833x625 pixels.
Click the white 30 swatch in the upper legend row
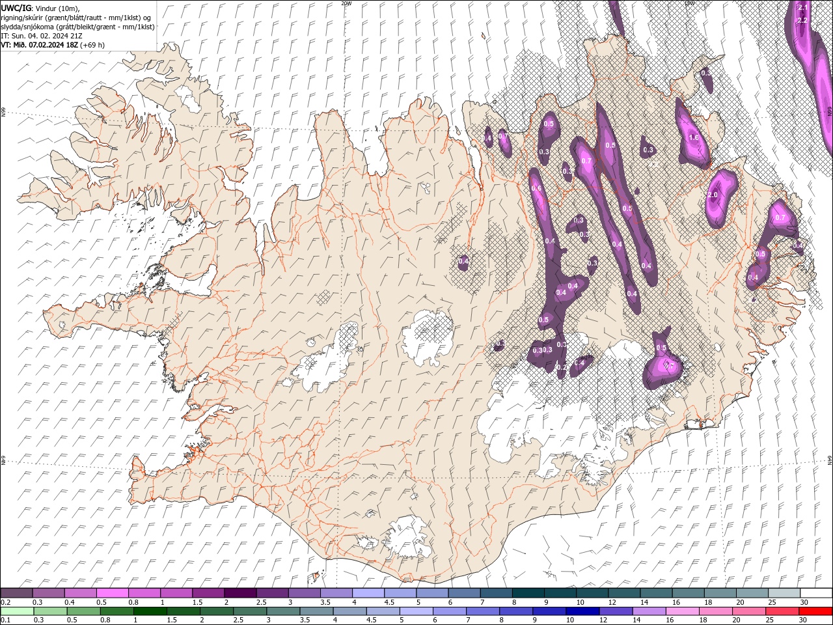point(816,593)
